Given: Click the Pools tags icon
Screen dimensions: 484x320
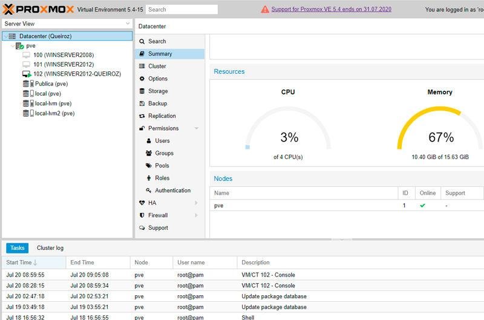Looking at the screenshot, I should point(149,166).
